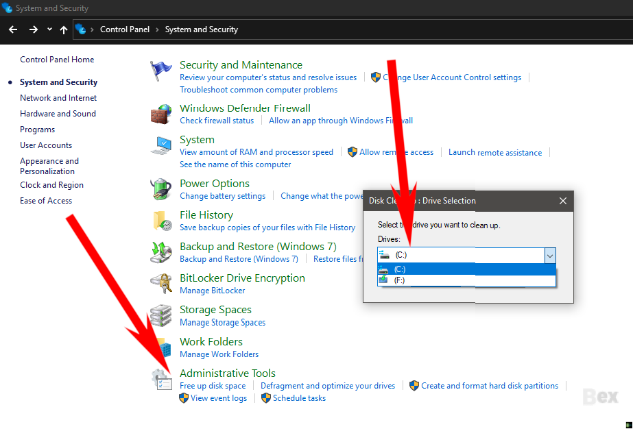Open Hardware and Sound category
Screen dimensions: 633x429
tap(58, 113)
